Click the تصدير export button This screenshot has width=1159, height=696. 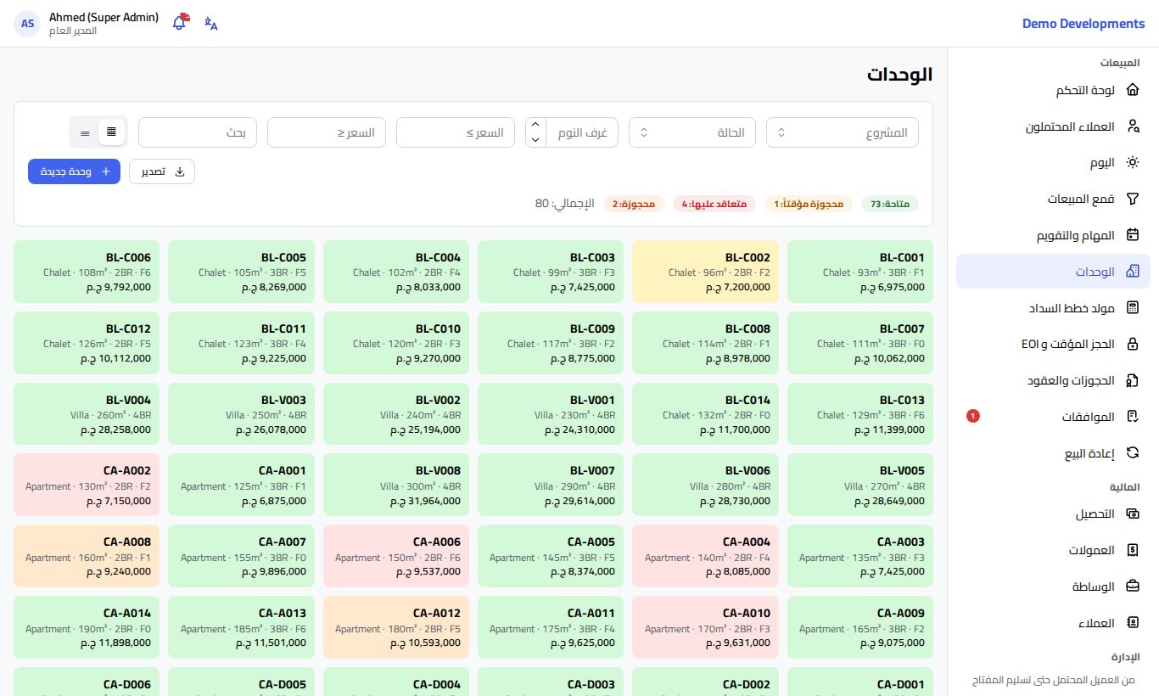click(x=162, y=171)
